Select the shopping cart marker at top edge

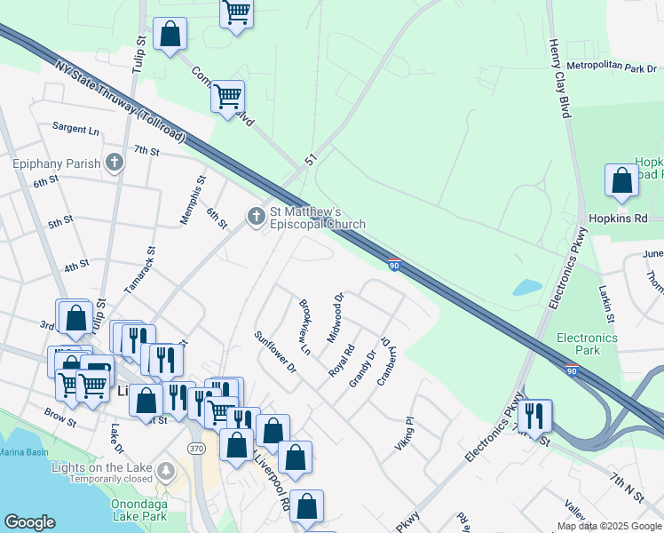(236, 12)
